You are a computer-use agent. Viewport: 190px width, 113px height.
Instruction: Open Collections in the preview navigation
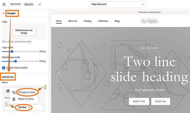pyautogui.click(x=103, y=21)
